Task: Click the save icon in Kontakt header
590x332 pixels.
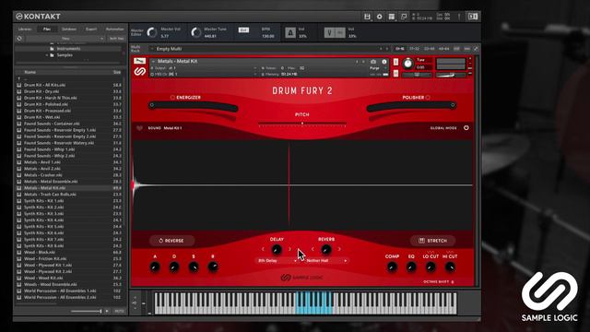Action: point(367,17)
